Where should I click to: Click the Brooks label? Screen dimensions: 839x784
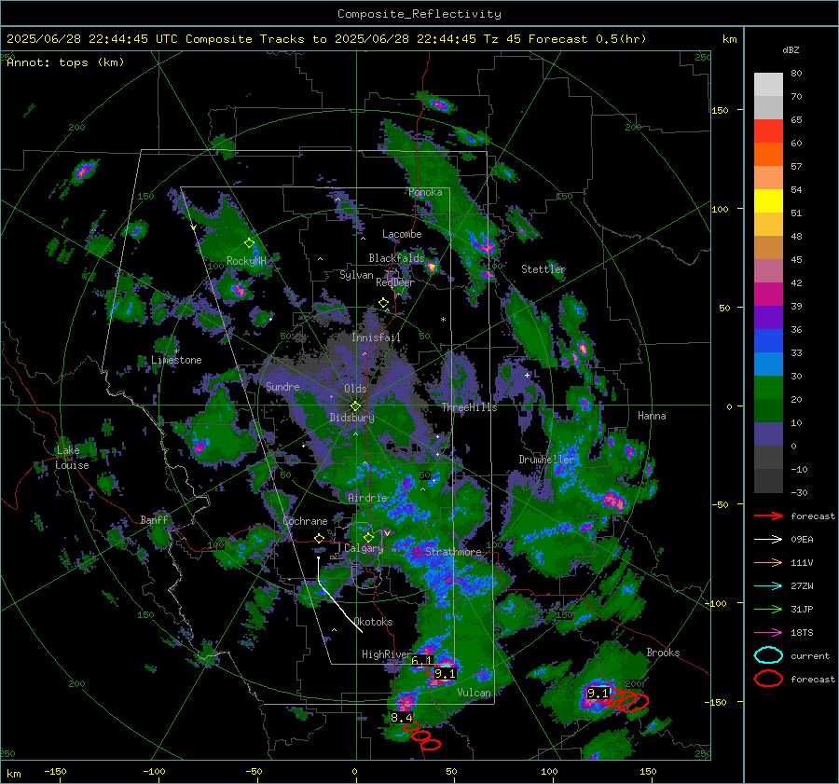pyautogui.click(x=663, y=653)
